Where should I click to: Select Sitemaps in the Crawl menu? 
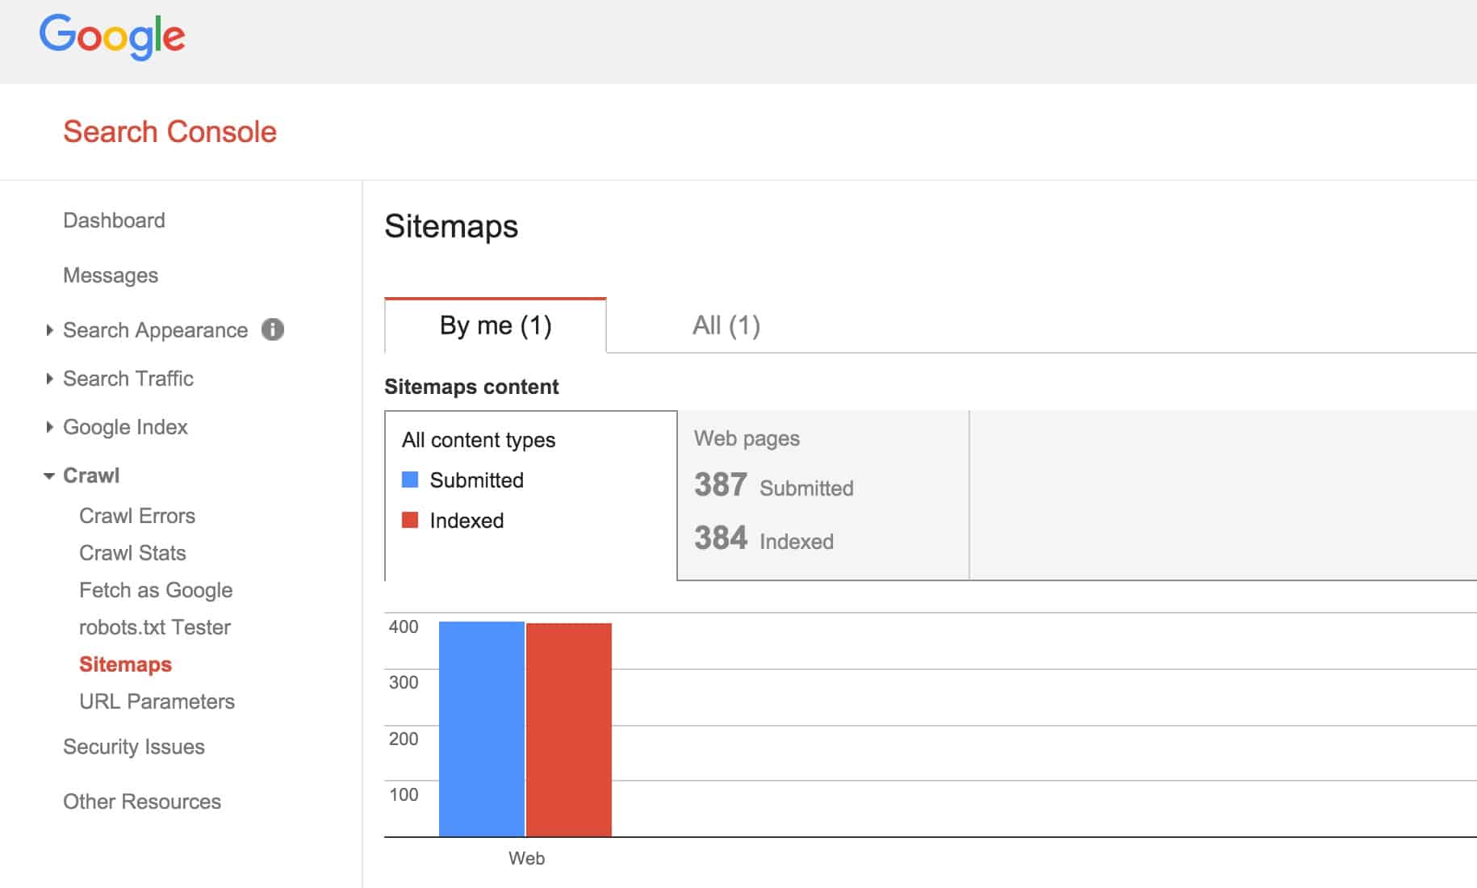pyautogui.click(x=125, y=664)
